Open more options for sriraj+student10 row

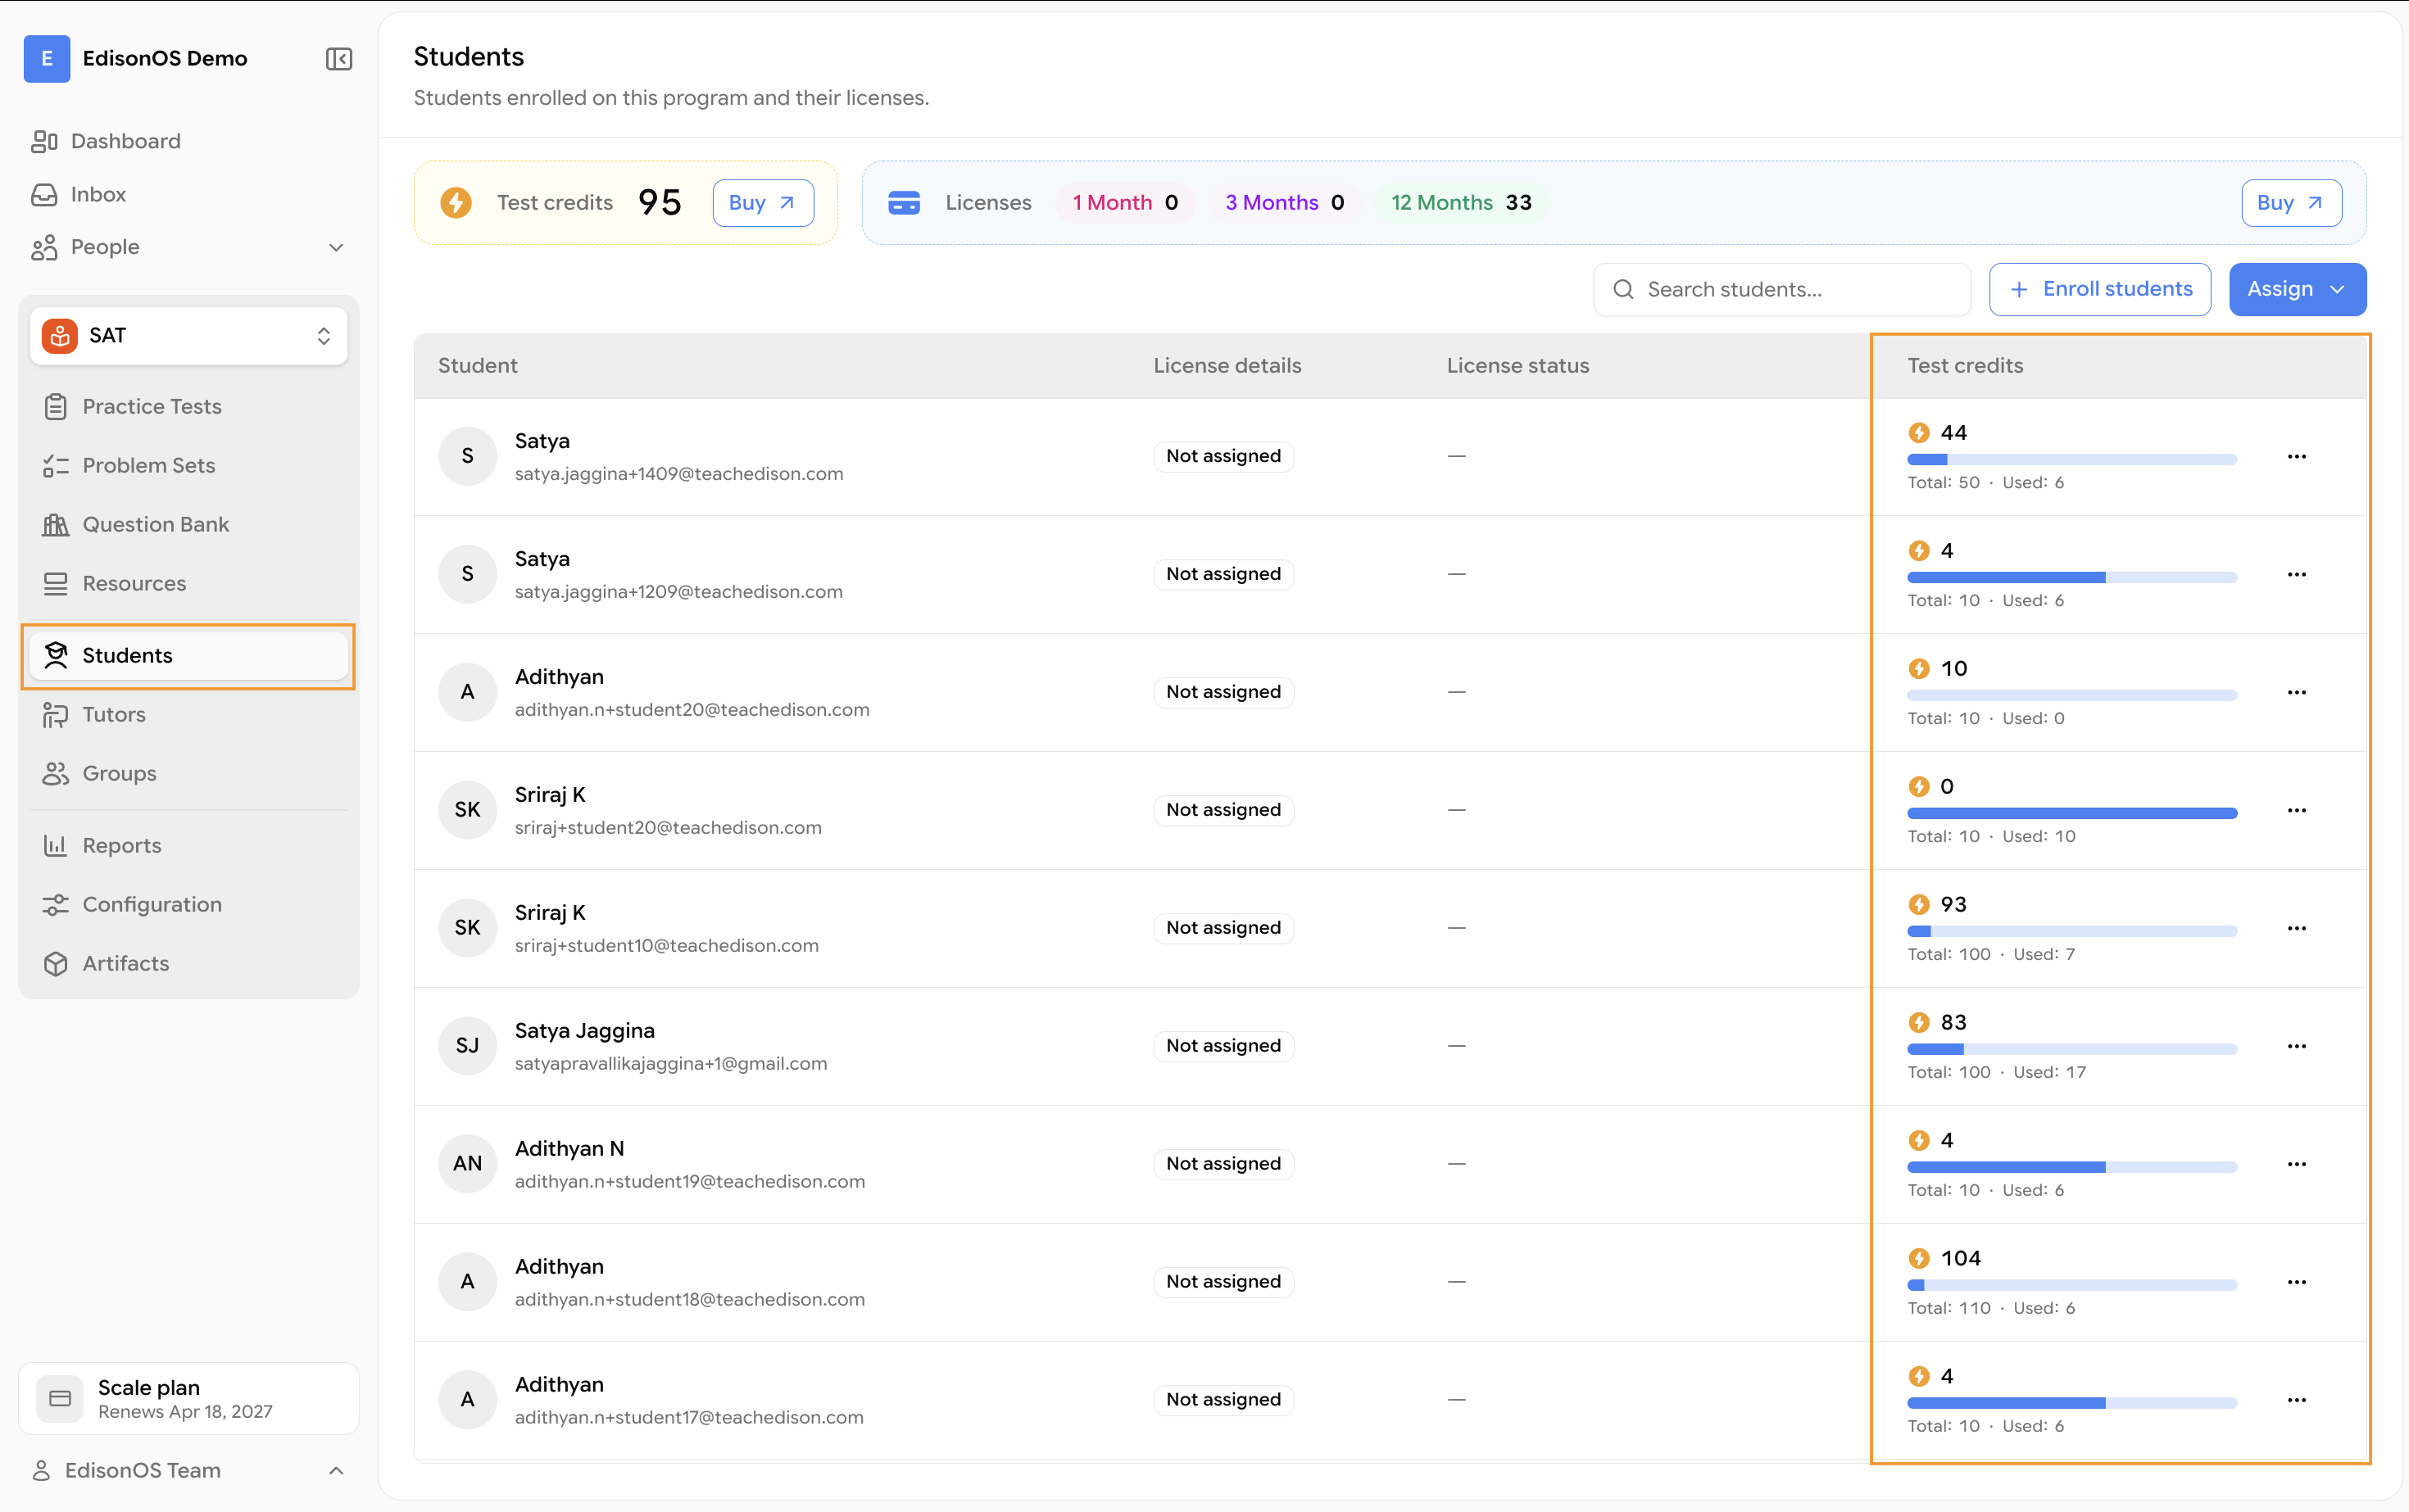coord(2296,928)
